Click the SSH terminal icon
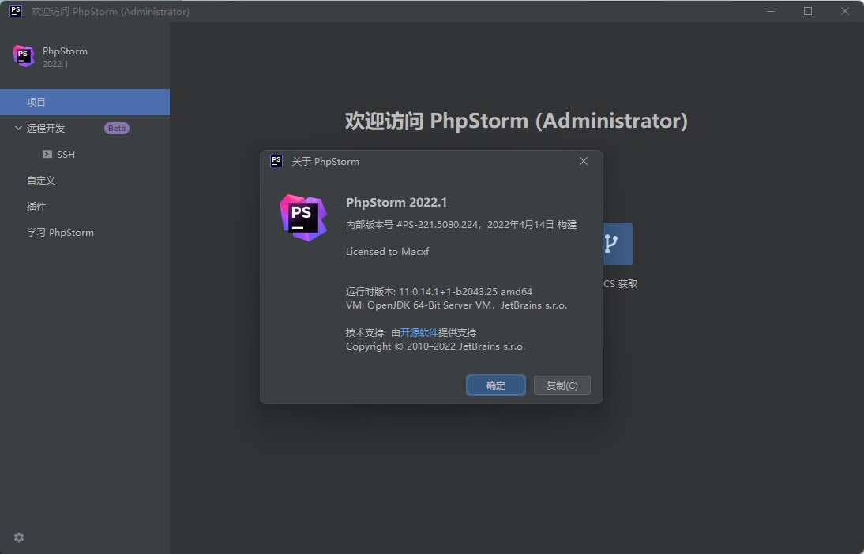 (x=47, y=154)
